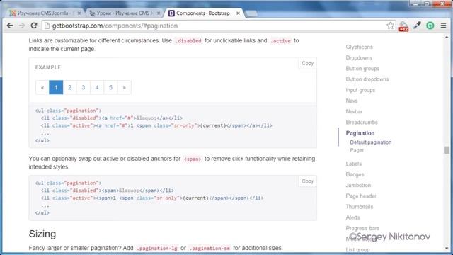Copy the span pagination code example
Screen dimensions: 453x255
click(x=307, y=181)
